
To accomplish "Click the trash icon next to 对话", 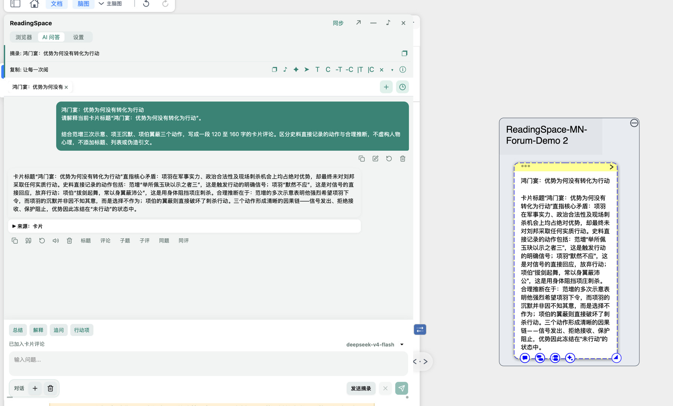I will coord(50,388).
